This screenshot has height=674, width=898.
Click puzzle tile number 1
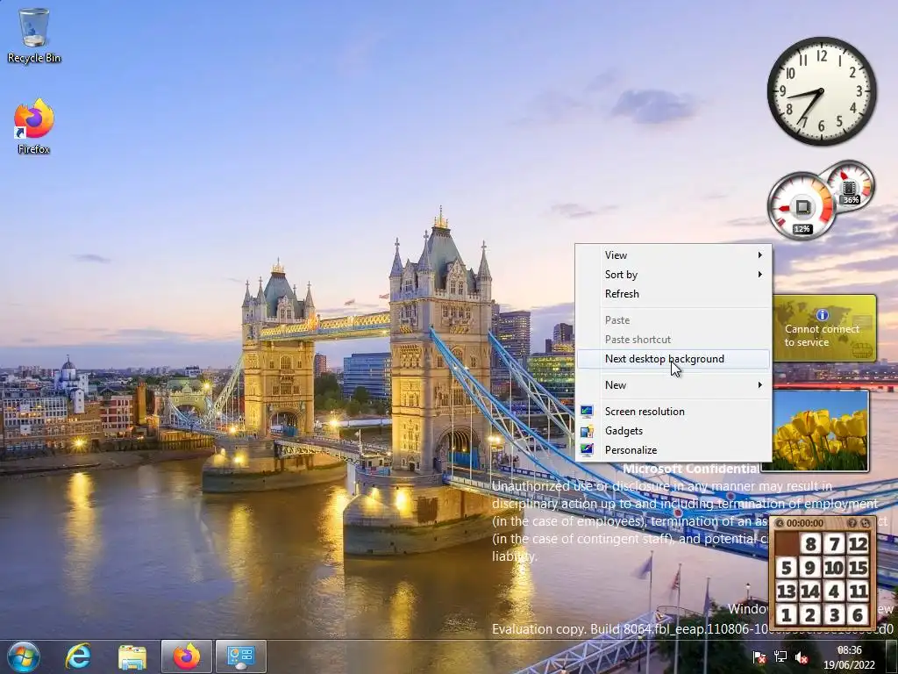pyautogui.click(x=787, y=615)
